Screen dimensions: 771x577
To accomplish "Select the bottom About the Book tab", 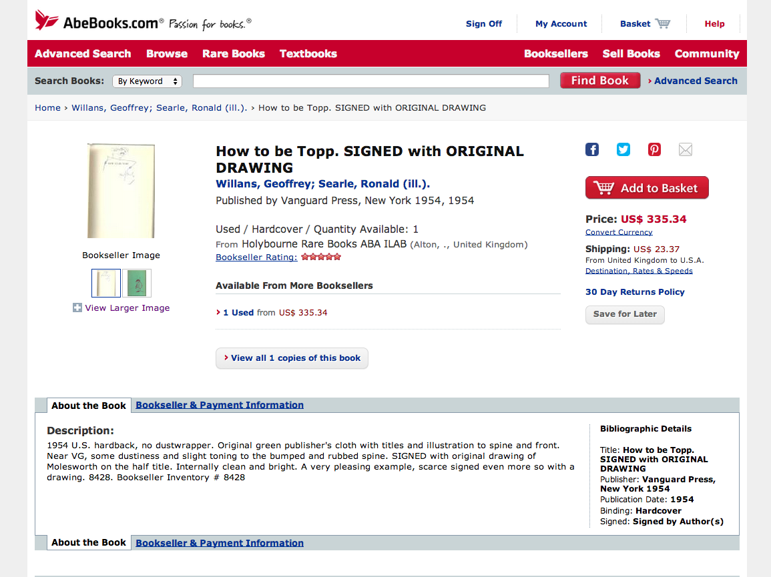I will click(x=89, y=542).
